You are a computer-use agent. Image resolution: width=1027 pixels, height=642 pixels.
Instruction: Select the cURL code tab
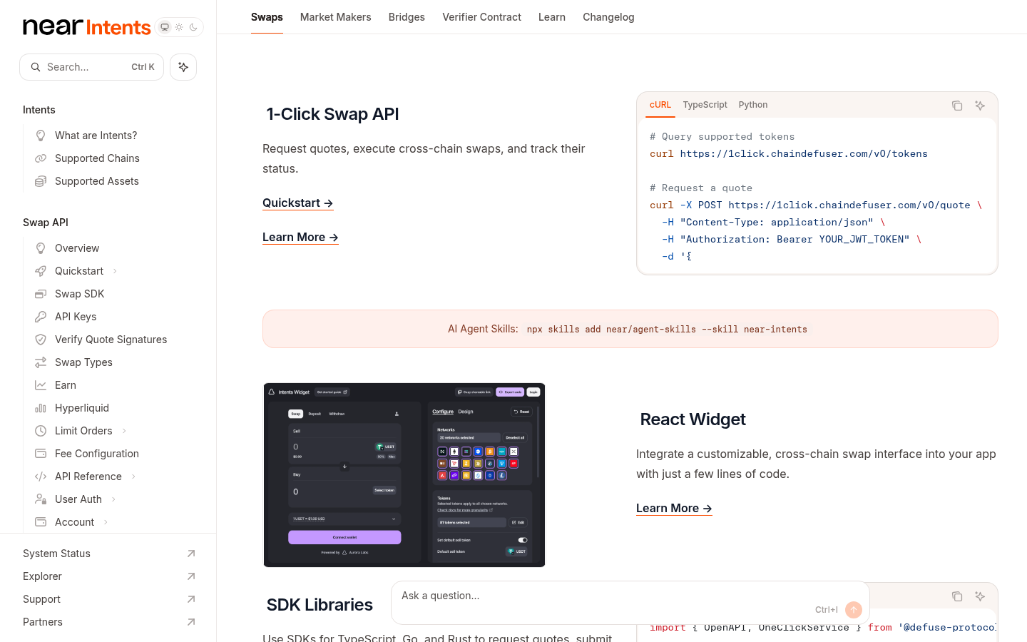click(x=660, y=105)
